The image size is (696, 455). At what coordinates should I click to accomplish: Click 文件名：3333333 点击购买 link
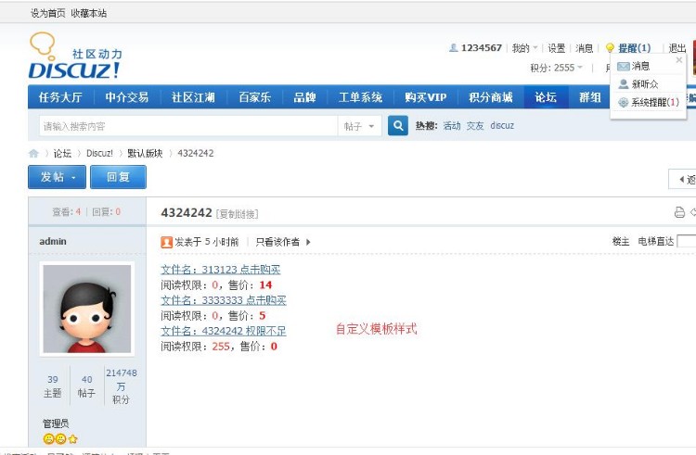[224, 300]
